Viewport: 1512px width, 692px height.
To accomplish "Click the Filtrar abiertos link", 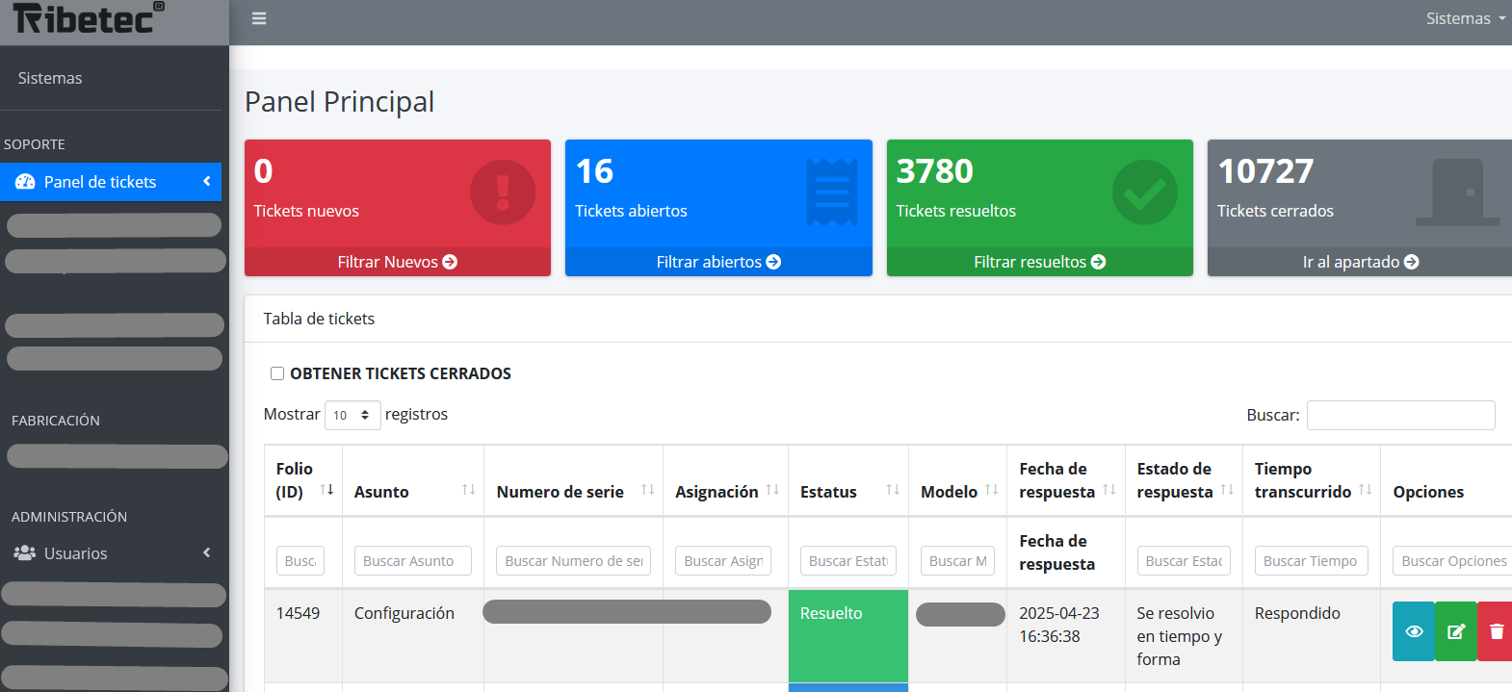I will pos(718,262).
